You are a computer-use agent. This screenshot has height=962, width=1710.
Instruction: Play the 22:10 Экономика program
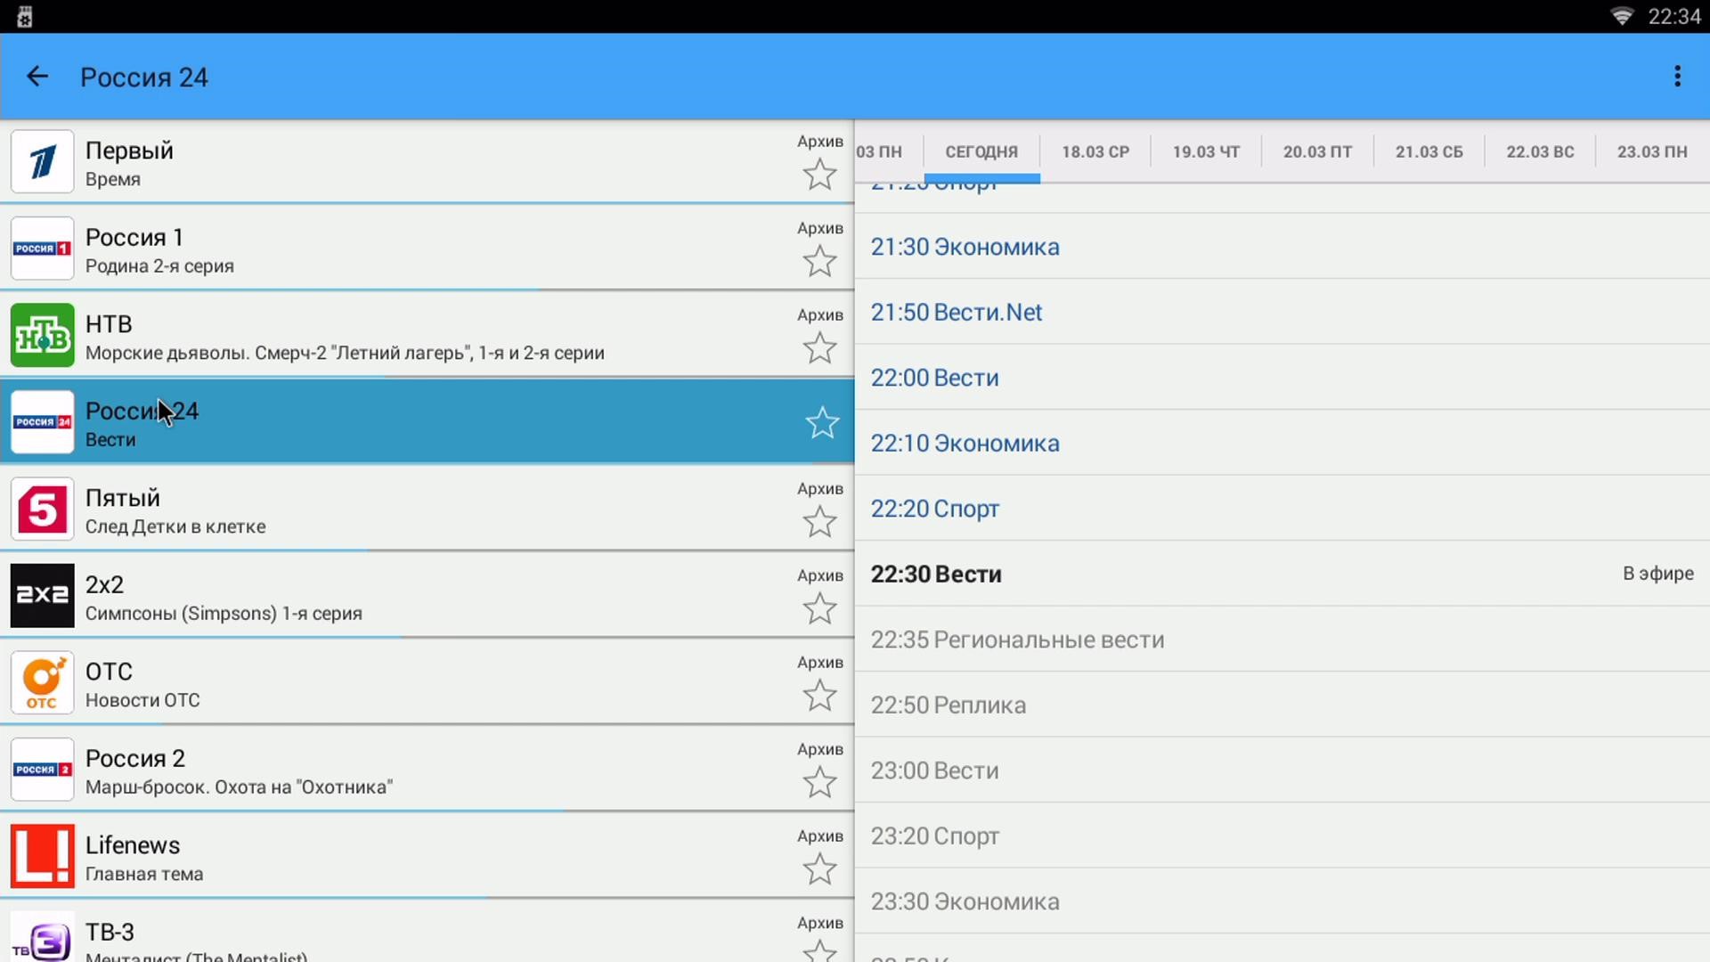coord(1282,444)
